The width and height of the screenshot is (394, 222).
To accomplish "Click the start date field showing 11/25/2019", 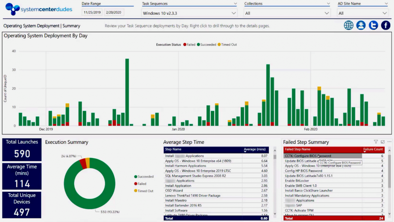I will [92, 12].
